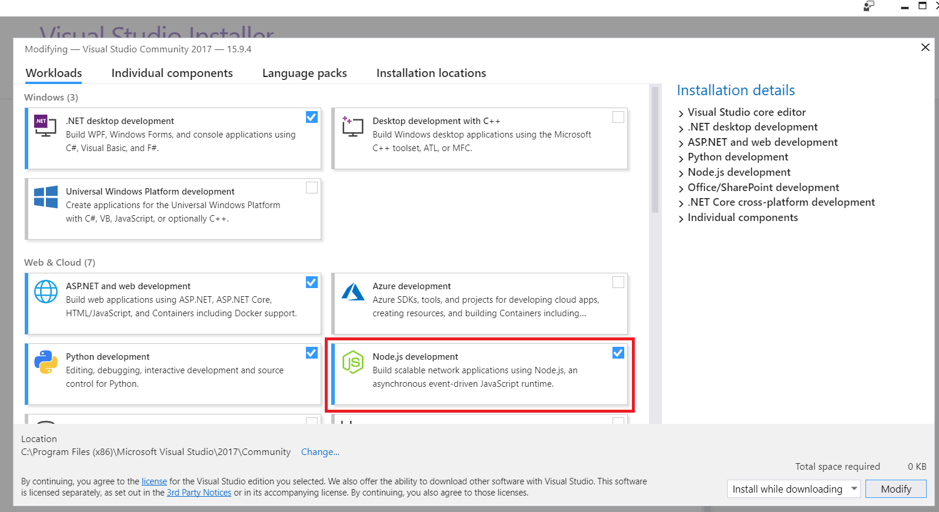Click the Web & Cloud (7) section header
The height and width of the screenshot is (512, 939).
59,262
